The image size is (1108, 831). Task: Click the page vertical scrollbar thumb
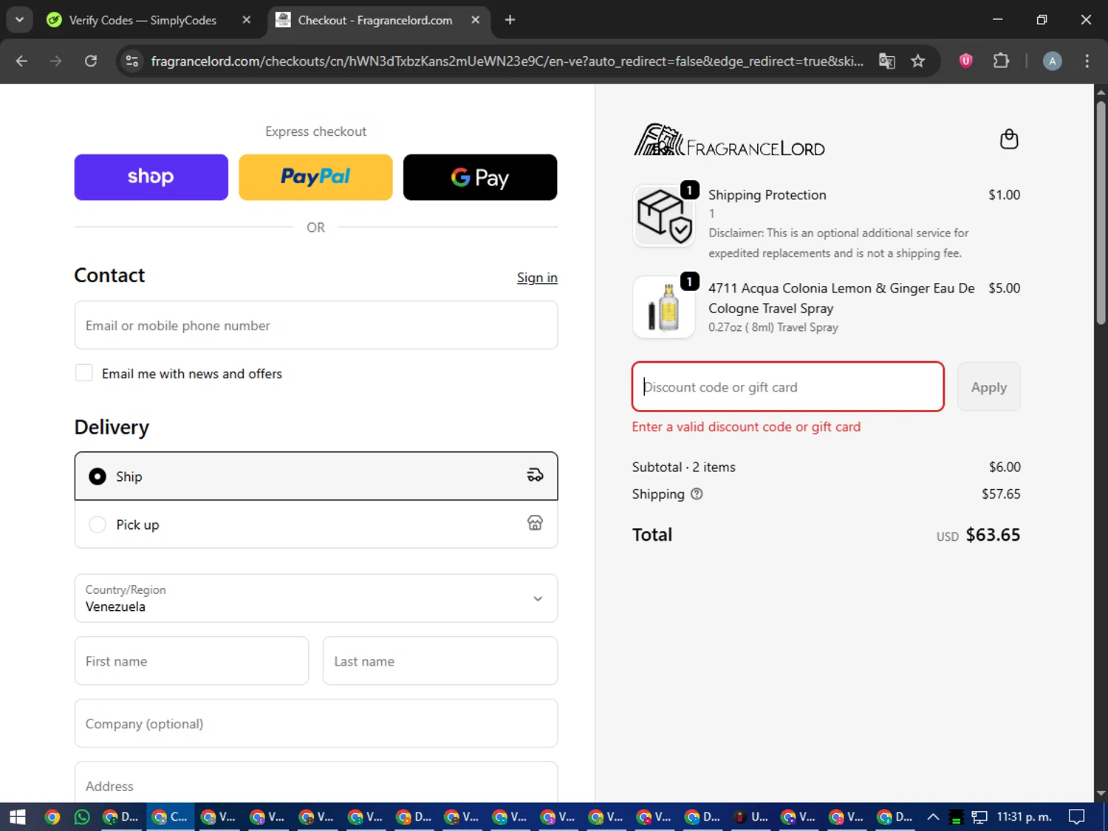pyautogui.click(x=1101, y=213)
